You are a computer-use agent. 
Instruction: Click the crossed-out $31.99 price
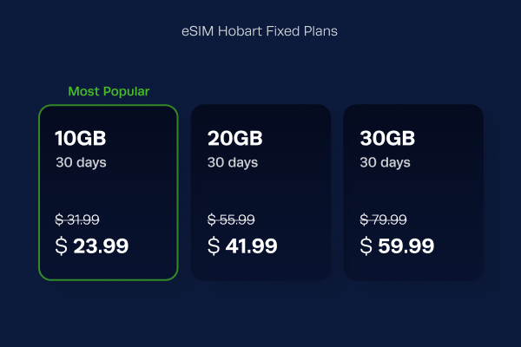tap(77, 219)
